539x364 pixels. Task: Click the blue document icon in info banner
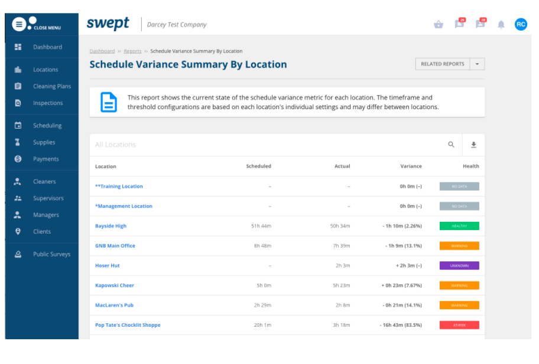[x=109, y=102]
